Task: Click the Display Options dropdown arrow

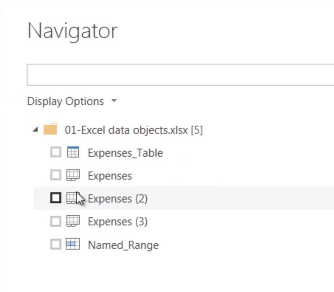Action: pyautogui.click(x=114, y=101)
